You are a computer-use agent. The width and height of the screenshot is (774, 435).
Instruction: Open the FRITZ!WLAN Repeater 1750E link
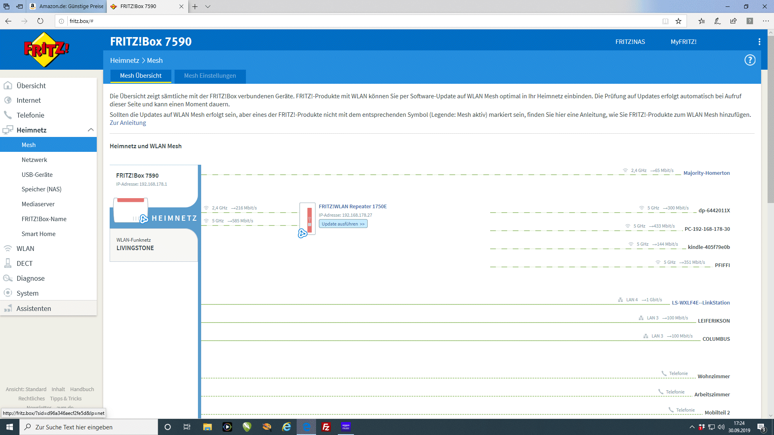point(353,207)
